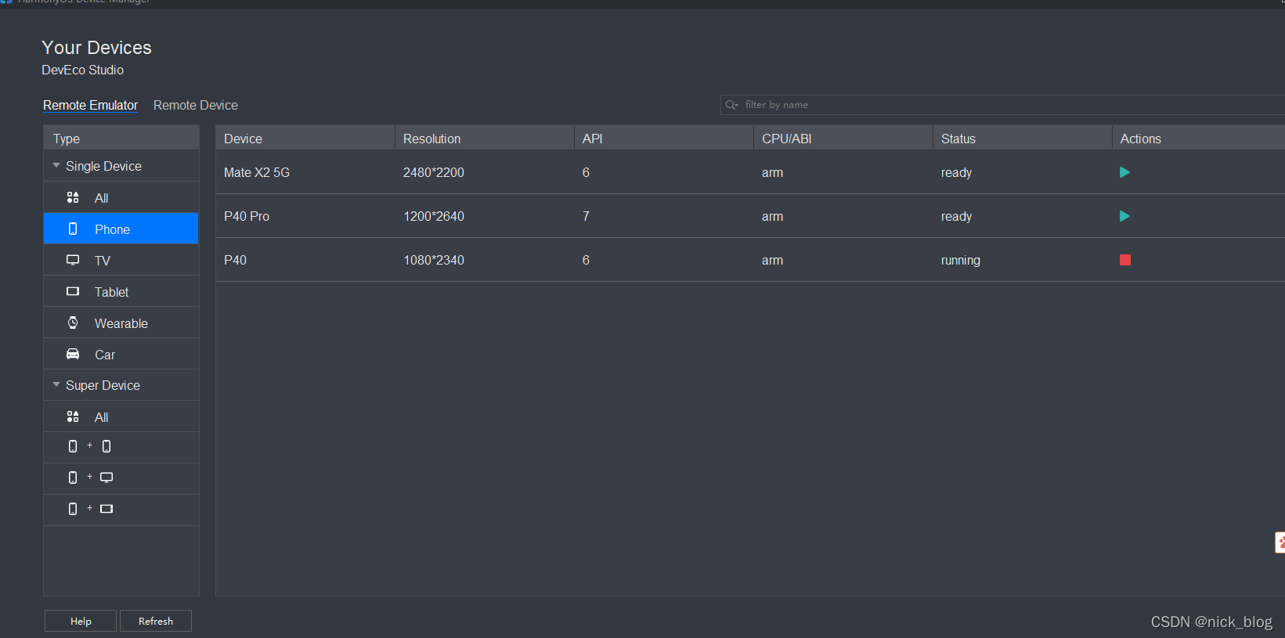Click ready status of P40 Pro
Image resolution: width=1285 pixels, height=638 pixels.
coord(956,216)
